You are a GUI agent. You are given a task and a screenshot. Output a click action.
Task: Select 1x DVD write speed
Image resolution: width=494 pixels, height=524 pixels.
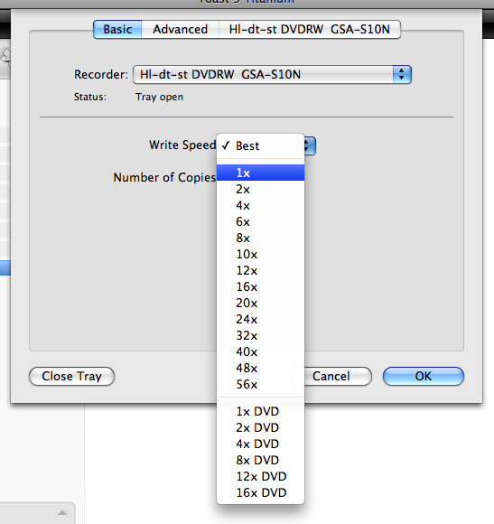coord(260,411)
